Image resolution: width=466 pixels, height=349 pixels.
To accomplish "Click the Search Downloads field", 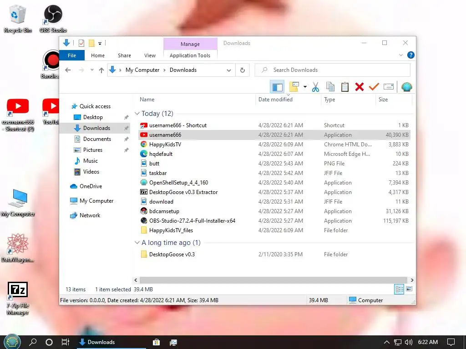I will (x=333, y=70).
